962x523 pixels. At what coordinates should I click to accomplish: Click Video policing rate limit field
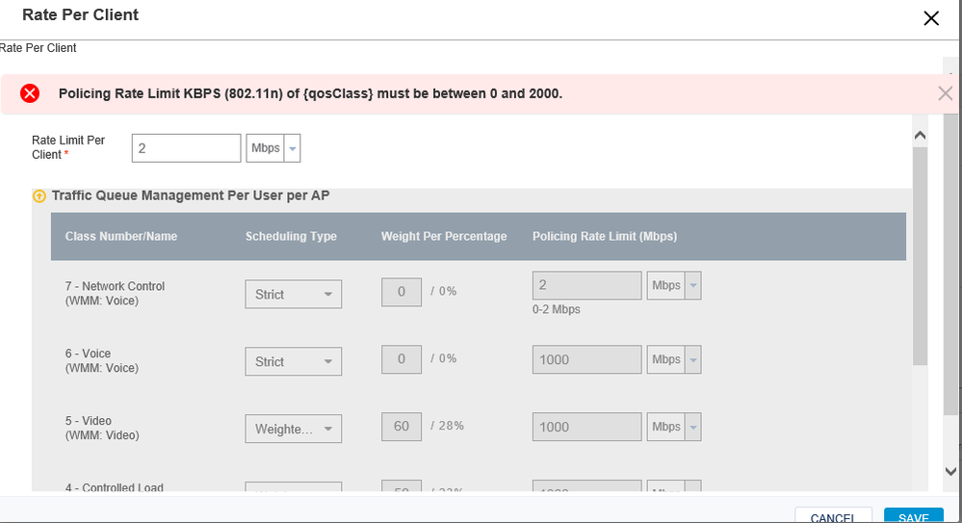pos(586,427)
